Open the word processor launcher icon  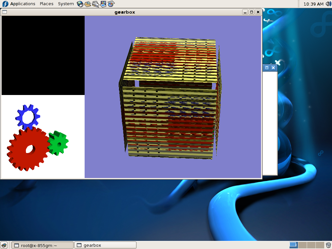click(x=95, y=4)
